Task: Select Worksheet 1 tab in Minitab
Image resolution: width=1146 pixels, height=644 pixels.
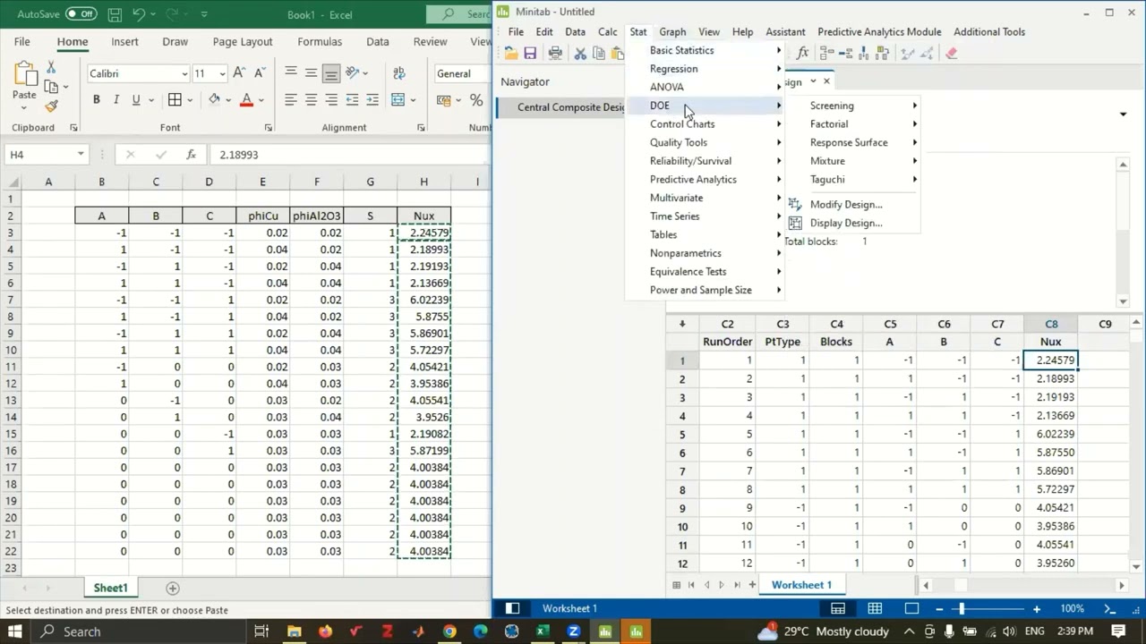Action: point(801,584)
